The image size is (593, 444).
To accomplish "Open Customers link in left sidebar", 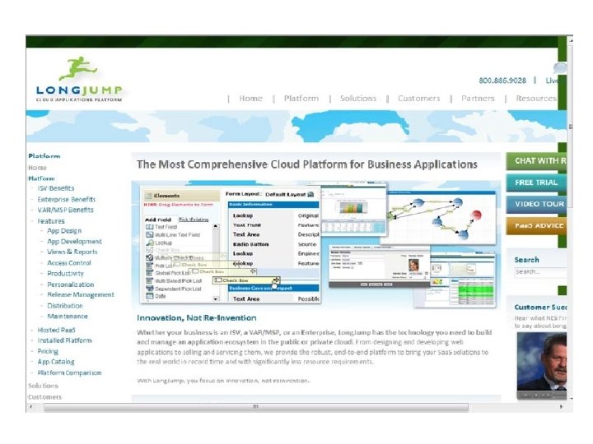I will click(44, 397).
